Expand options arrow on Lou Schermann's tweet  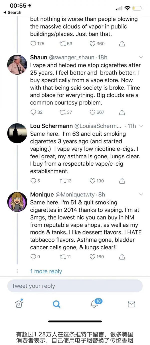[141, 126]
